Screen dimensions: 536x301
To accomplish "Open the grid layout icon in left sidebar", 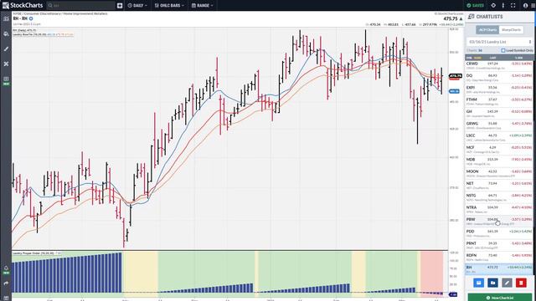I will click(x=6, y=79).
